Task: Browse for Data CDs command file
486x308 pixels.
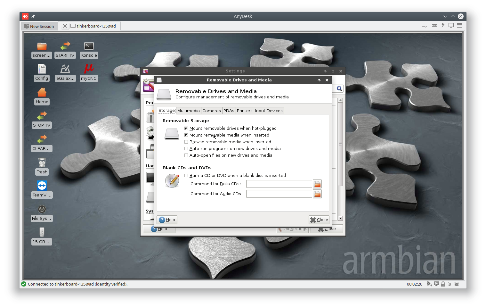Action: click(317, 184)
